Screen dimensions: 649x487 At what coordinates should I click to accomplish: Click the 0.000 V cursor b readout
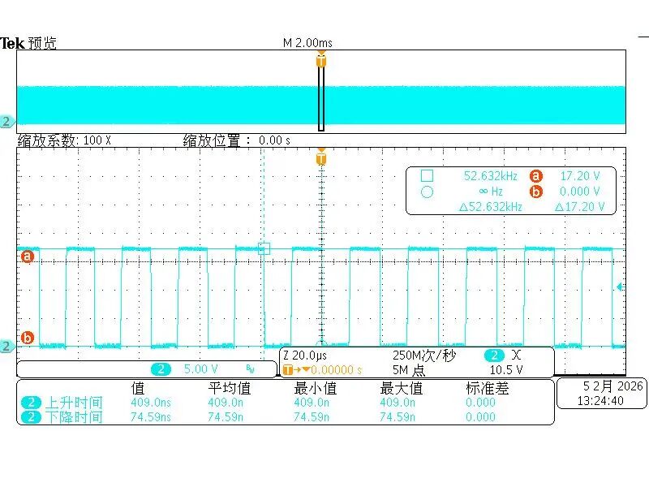(580, 192)
